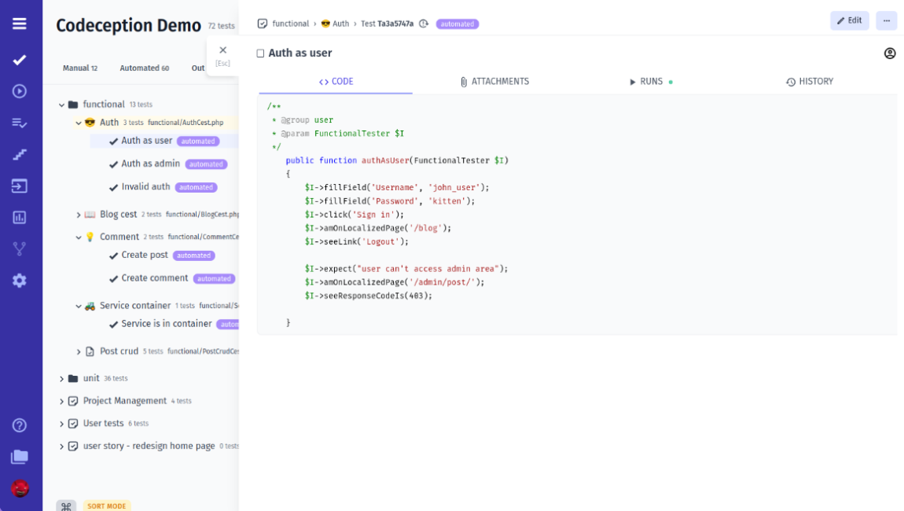Enable SORT MODE at the panel bottom

click(106, 505)
